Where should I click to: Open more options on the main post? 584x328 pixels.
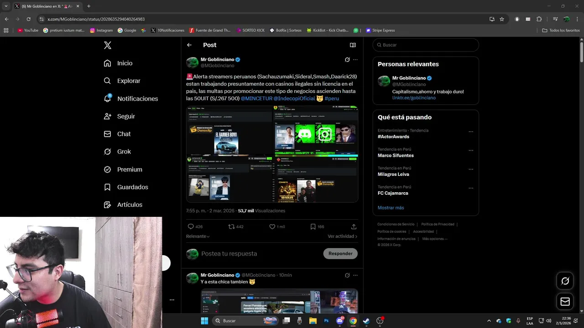[355, 60]
